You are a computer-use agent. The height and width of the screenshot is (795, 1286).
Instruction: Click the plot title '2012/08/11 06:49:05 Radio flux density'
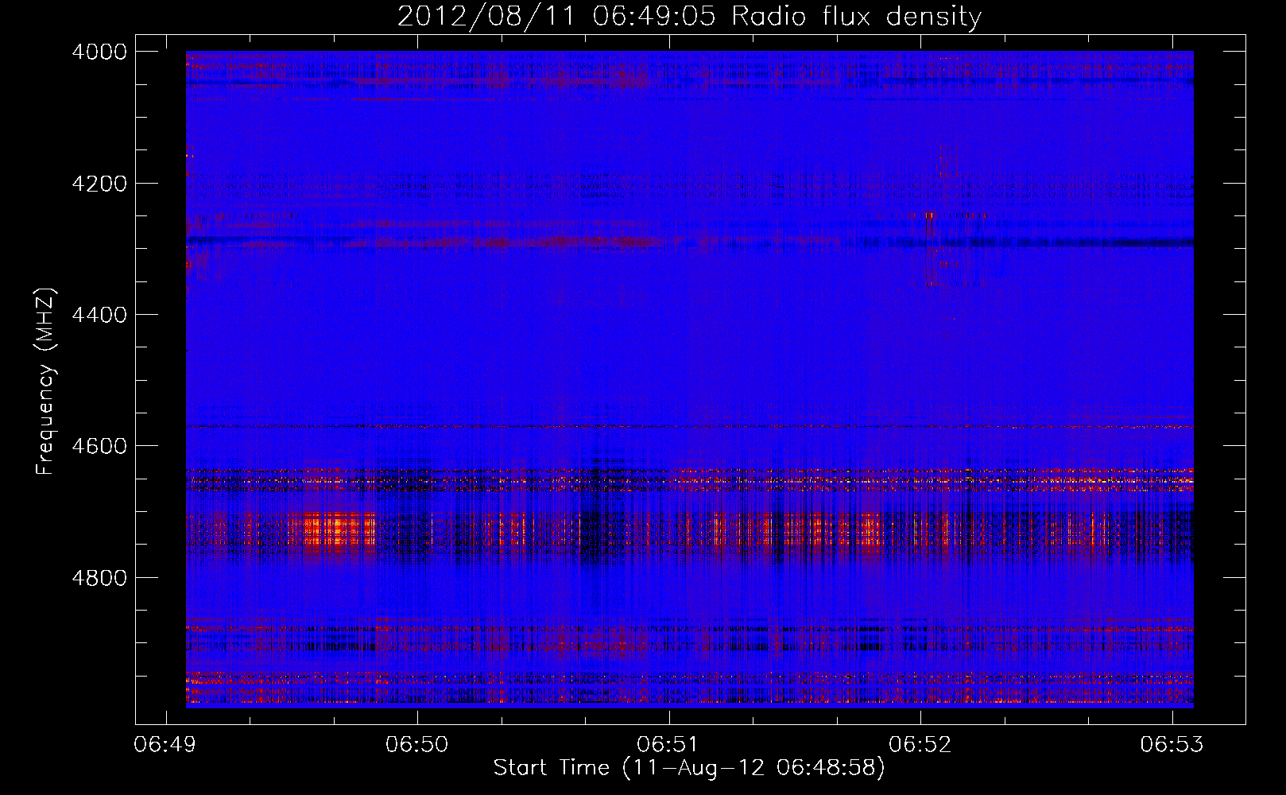click(x=689, y=17)
